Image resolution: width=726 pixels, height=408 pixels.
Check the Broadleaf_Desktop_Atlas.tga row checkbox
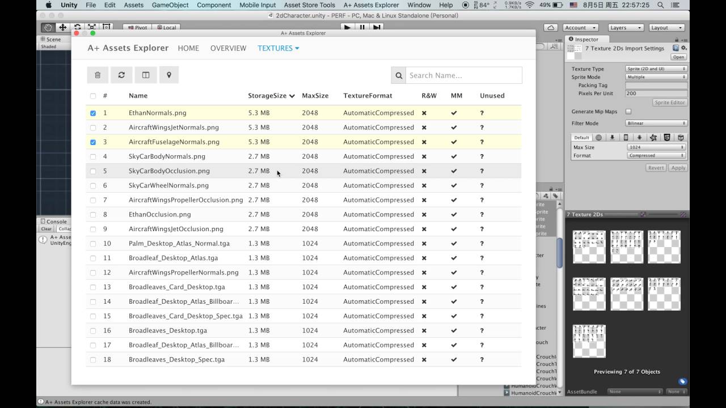coord(93,258)
